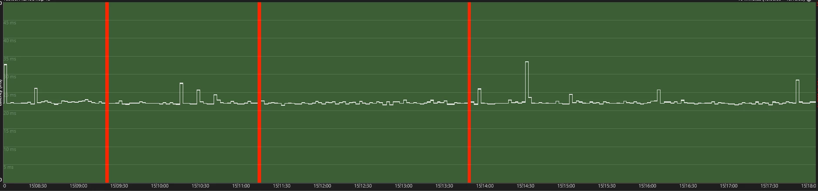Image resolution: width=818 pixels, height=191 pixels.
Task: Select the small spike near 15:08:30
Action: (36, 95)
